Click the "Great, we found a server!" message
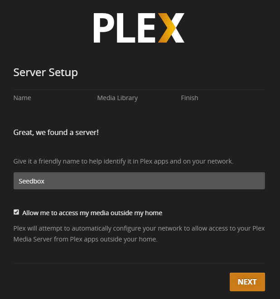The width and height of the screenshot is (280, 299). pos(56,133)
